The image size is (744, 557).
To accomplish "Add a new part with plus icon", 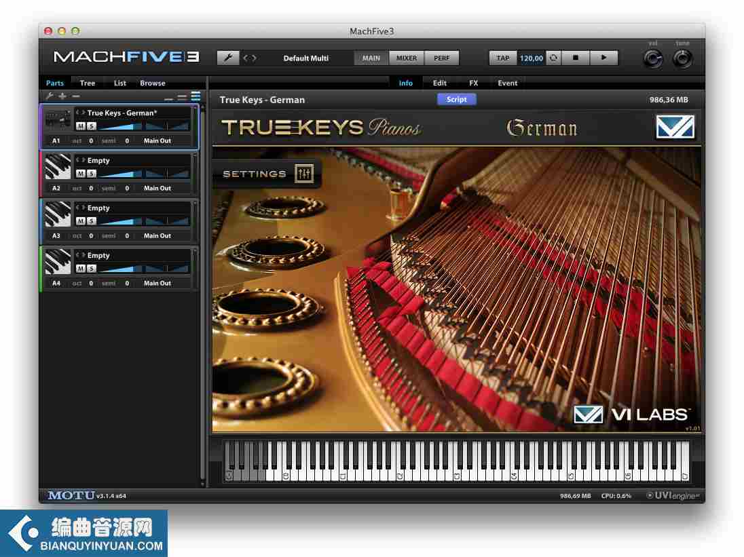I will click(62, 96).
